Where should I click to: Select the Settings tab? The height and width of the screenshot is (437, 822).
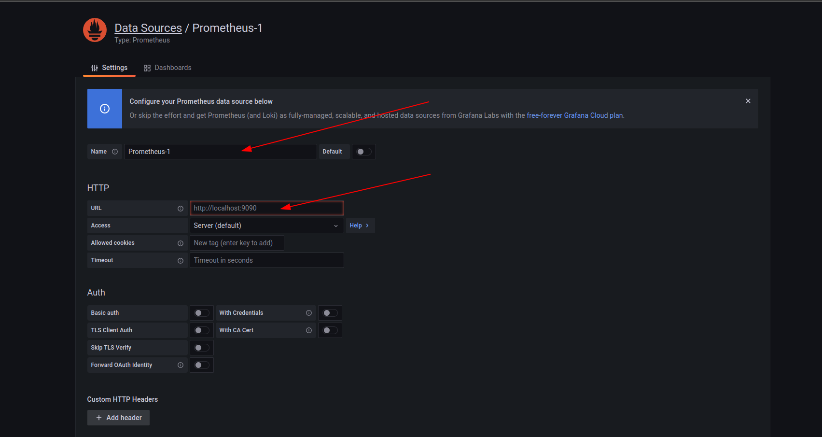click(110, 68)
